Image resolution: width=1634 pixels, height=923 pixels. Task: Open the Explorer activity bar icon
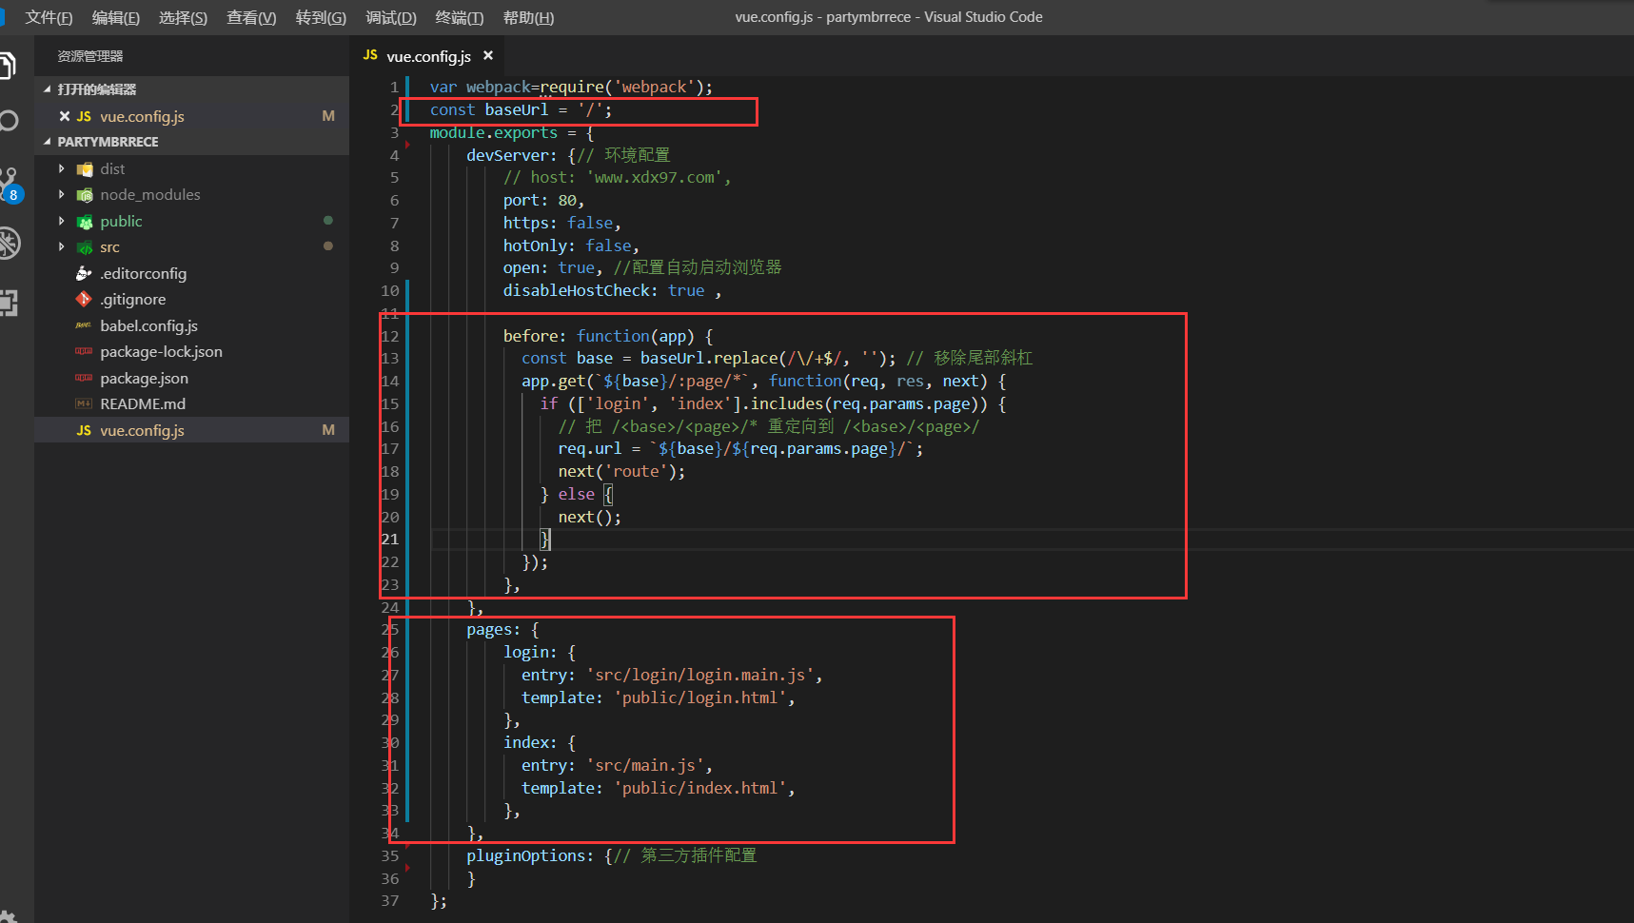[x=8, y=65]
